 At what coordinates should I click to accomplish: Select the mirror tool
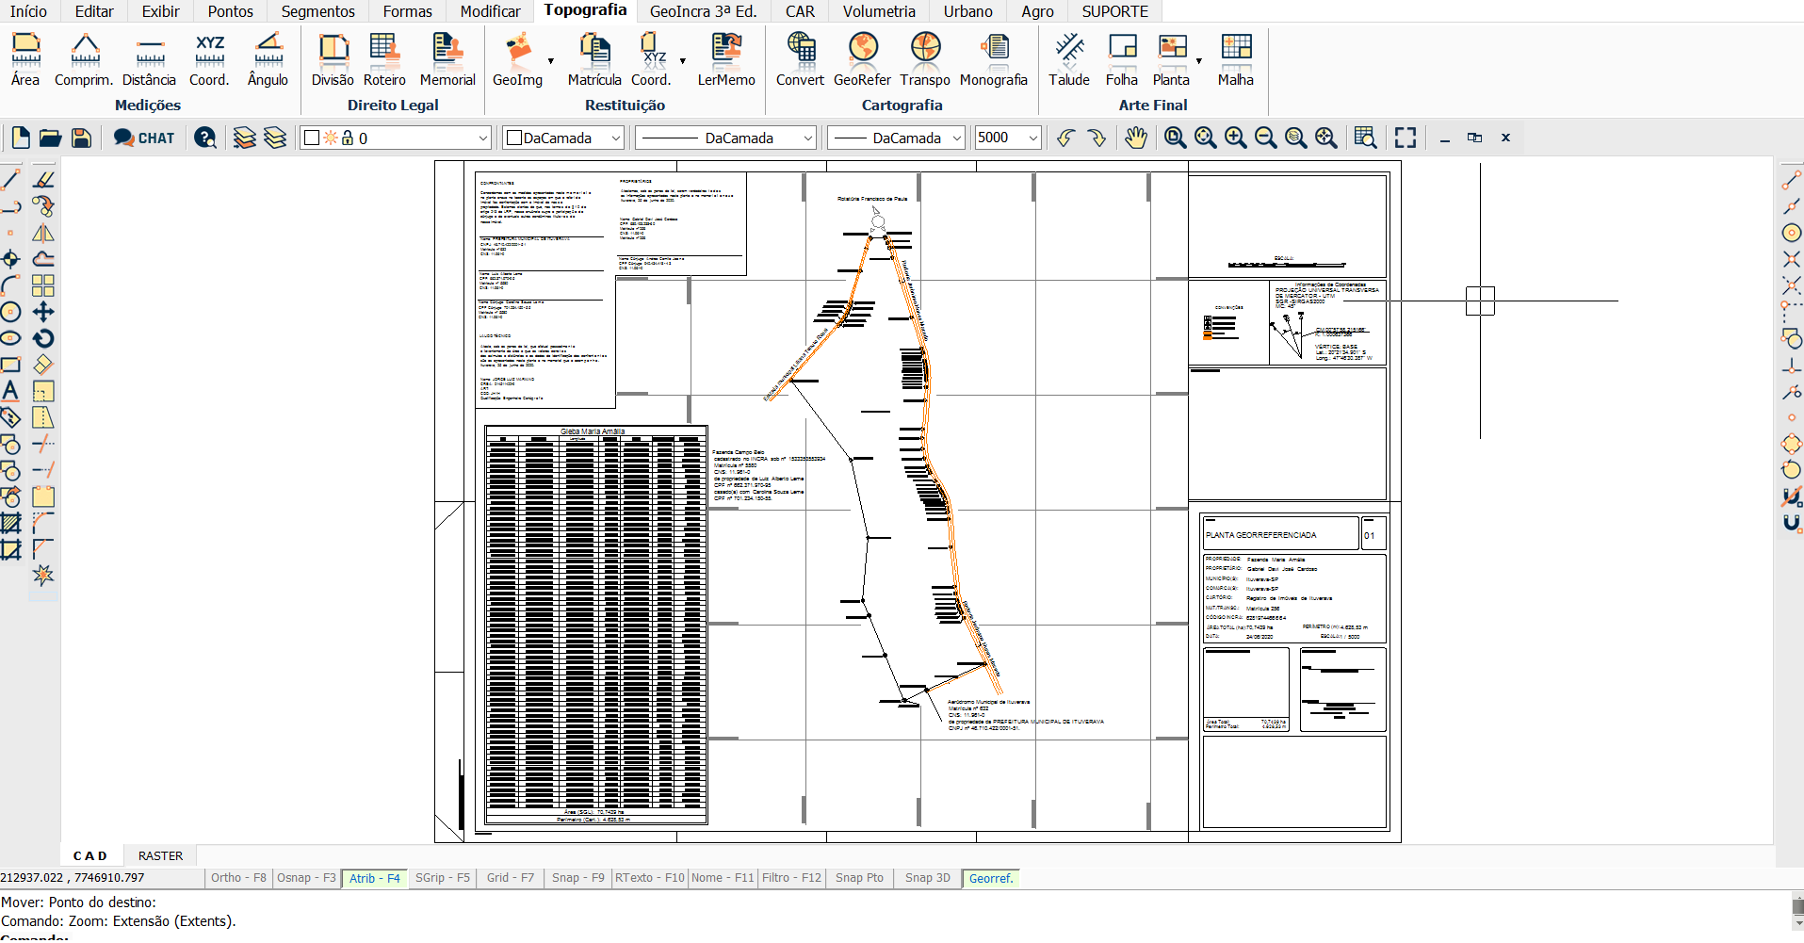[43, 233]
